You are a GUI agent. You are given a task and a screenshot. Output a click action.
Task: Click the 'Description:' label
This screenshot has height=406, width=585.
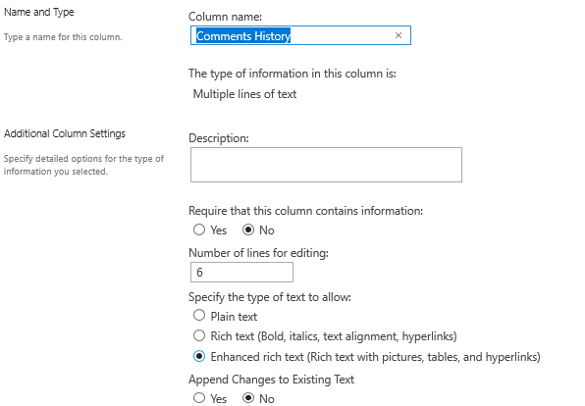tap(219, 138)
